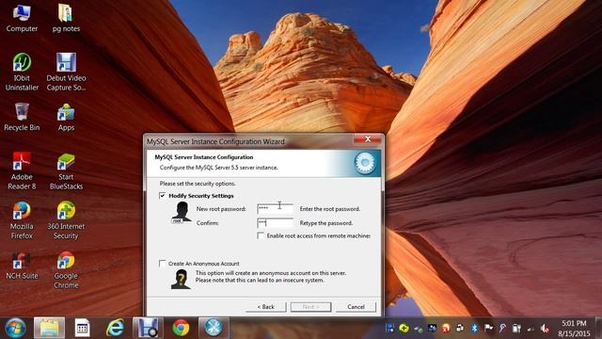Click the volume speaker tray icon
This screenshot has height=339, width=602.
point(545,329)
